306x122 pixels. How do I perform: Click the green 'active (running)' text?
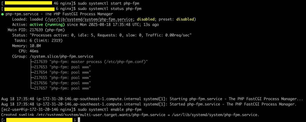[x=47, y=25]
